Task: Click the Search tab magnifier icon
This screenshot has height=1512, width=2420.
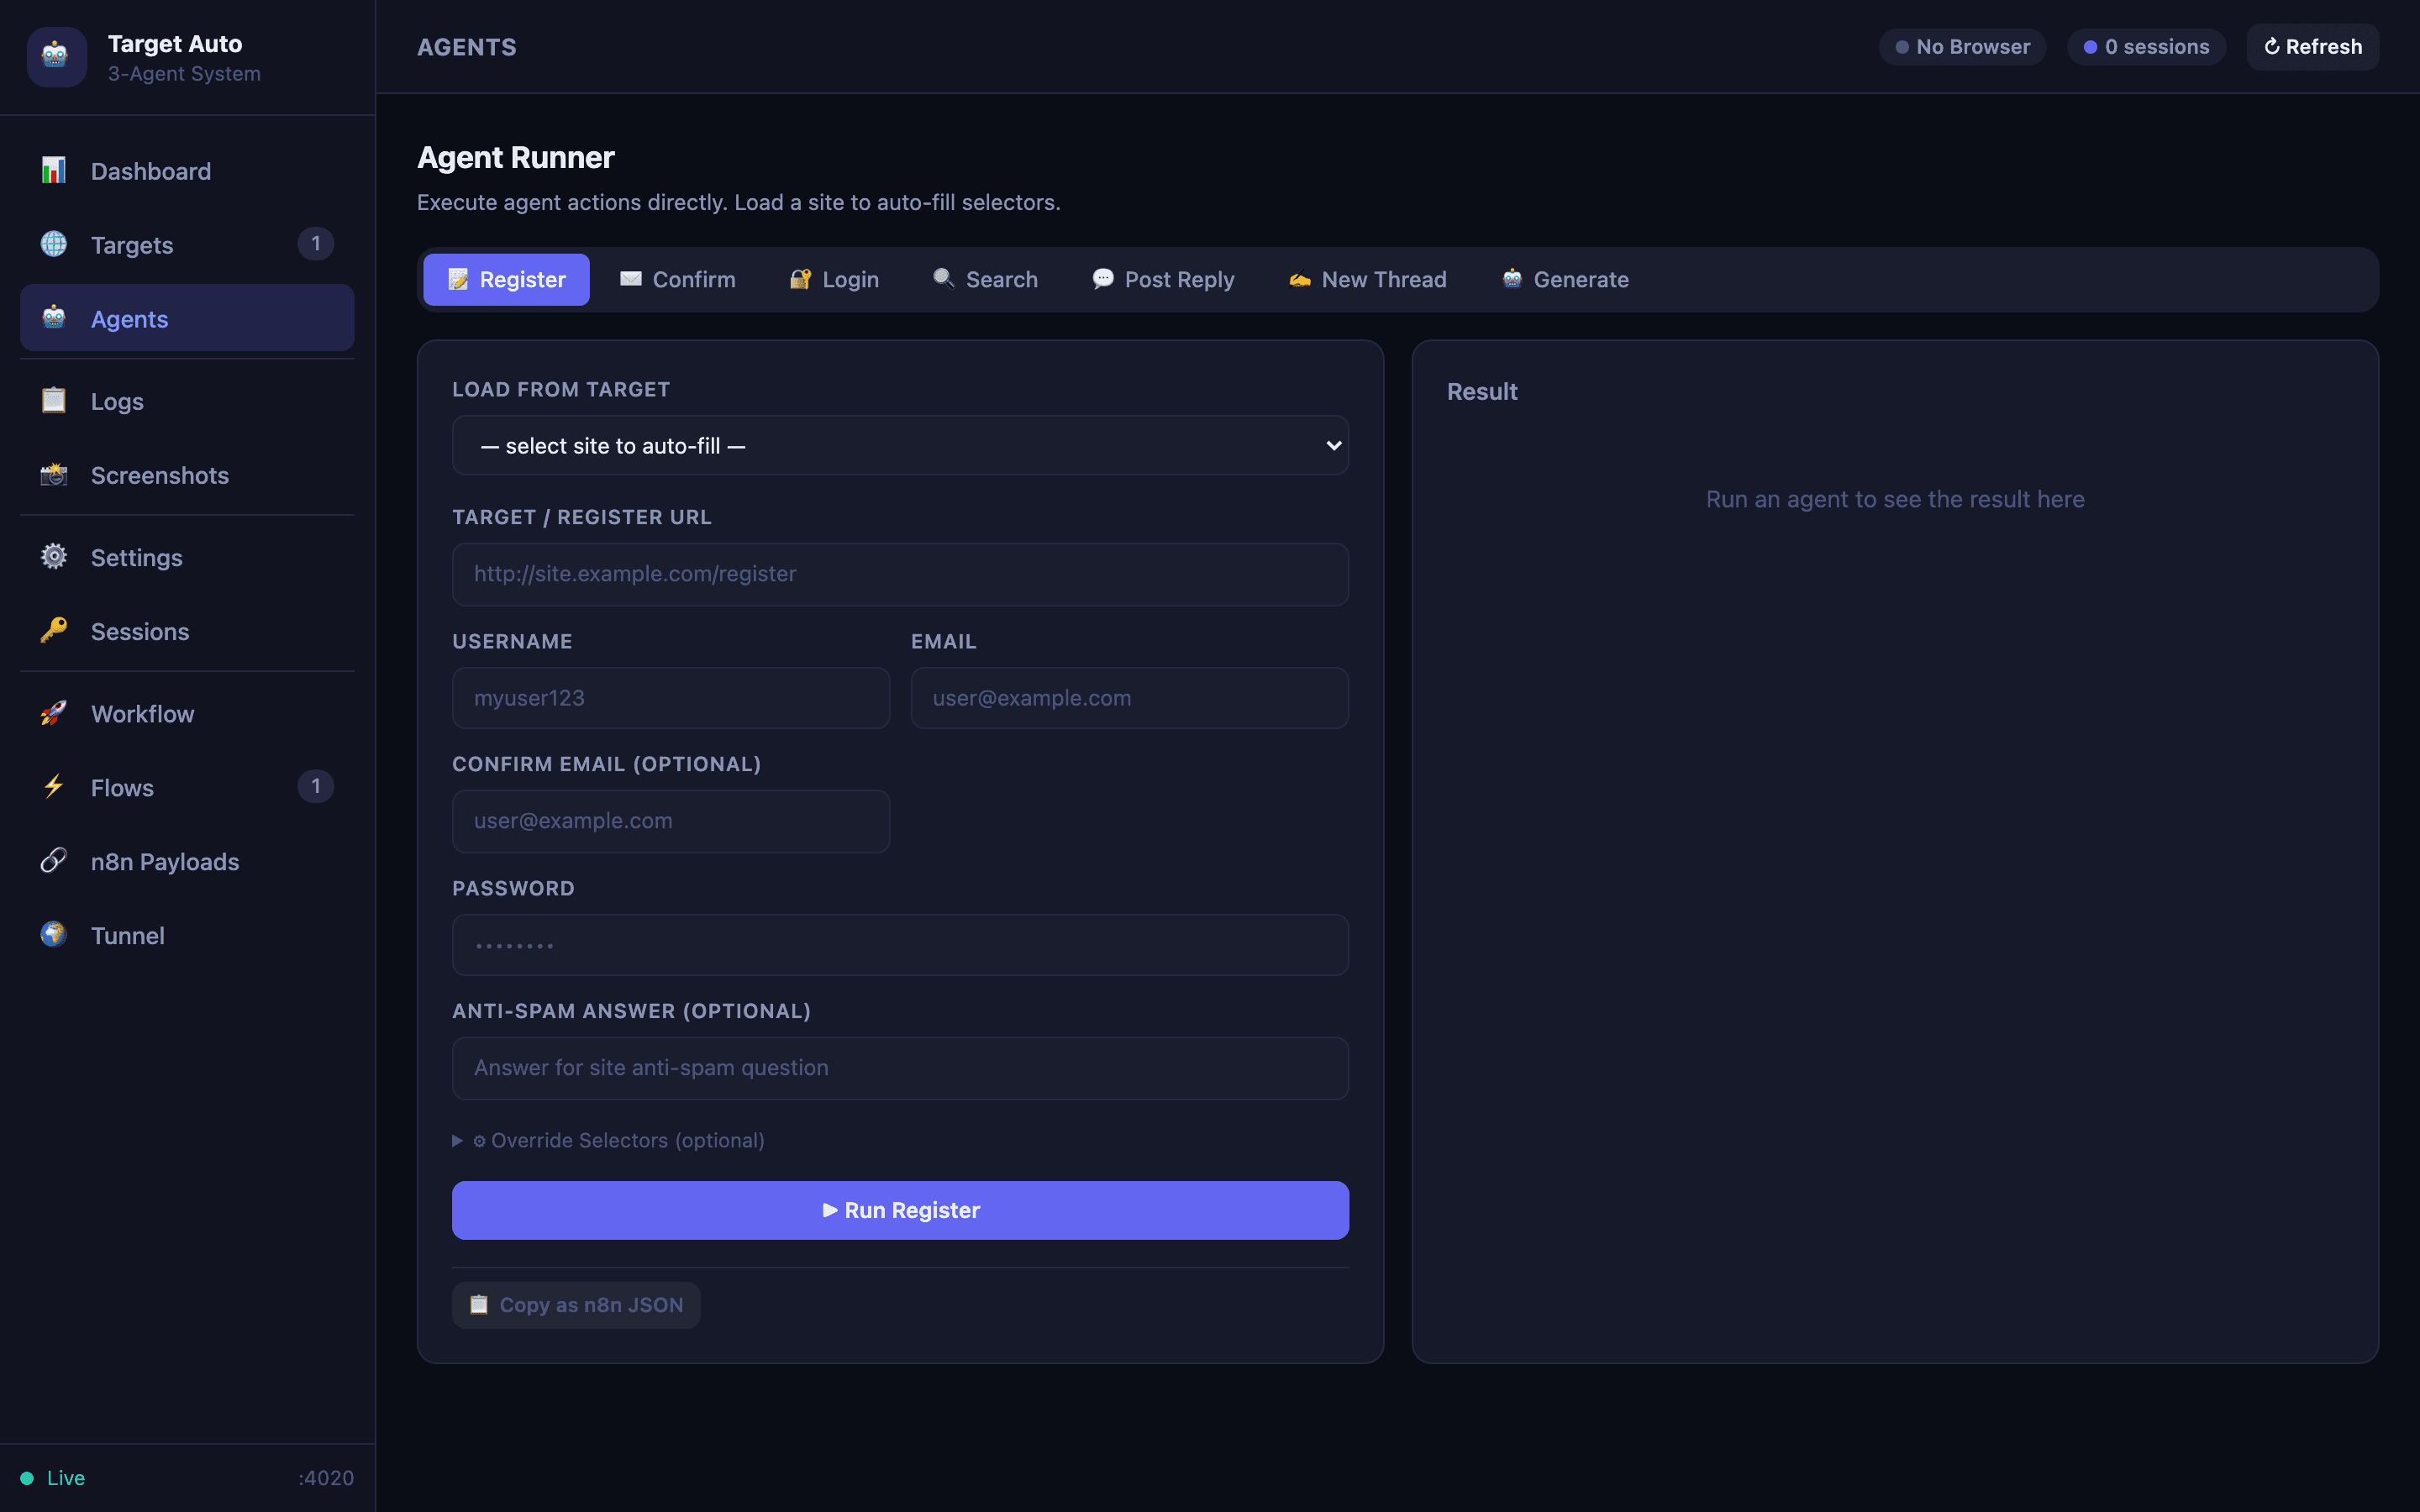Action: 944,279
